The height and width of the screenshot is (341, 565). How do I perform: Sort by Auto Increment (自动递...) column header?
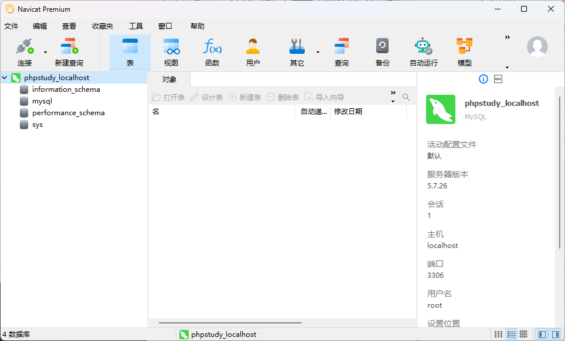(313, 112)
